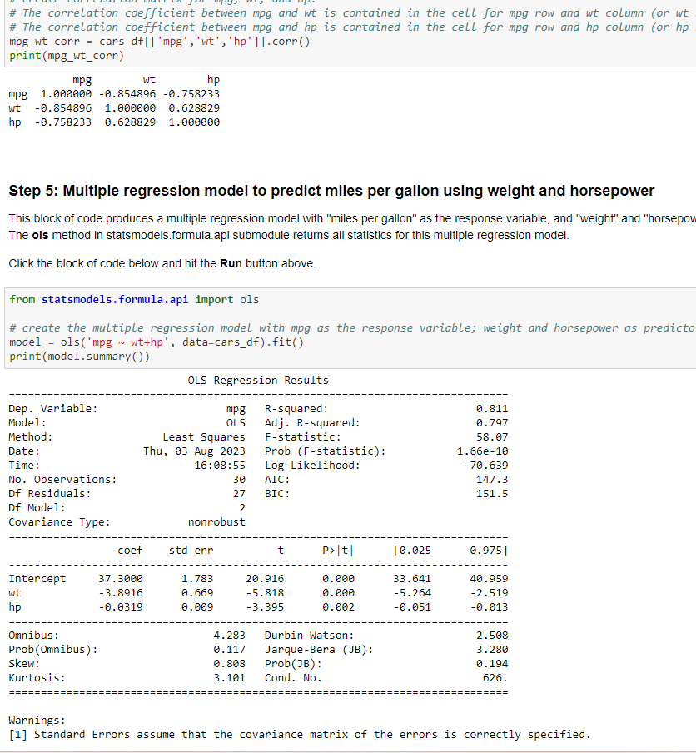The image size is (696, 753).
Task: Select the Durbin-Watson value 2.508
Action: [x=492, y=636]
